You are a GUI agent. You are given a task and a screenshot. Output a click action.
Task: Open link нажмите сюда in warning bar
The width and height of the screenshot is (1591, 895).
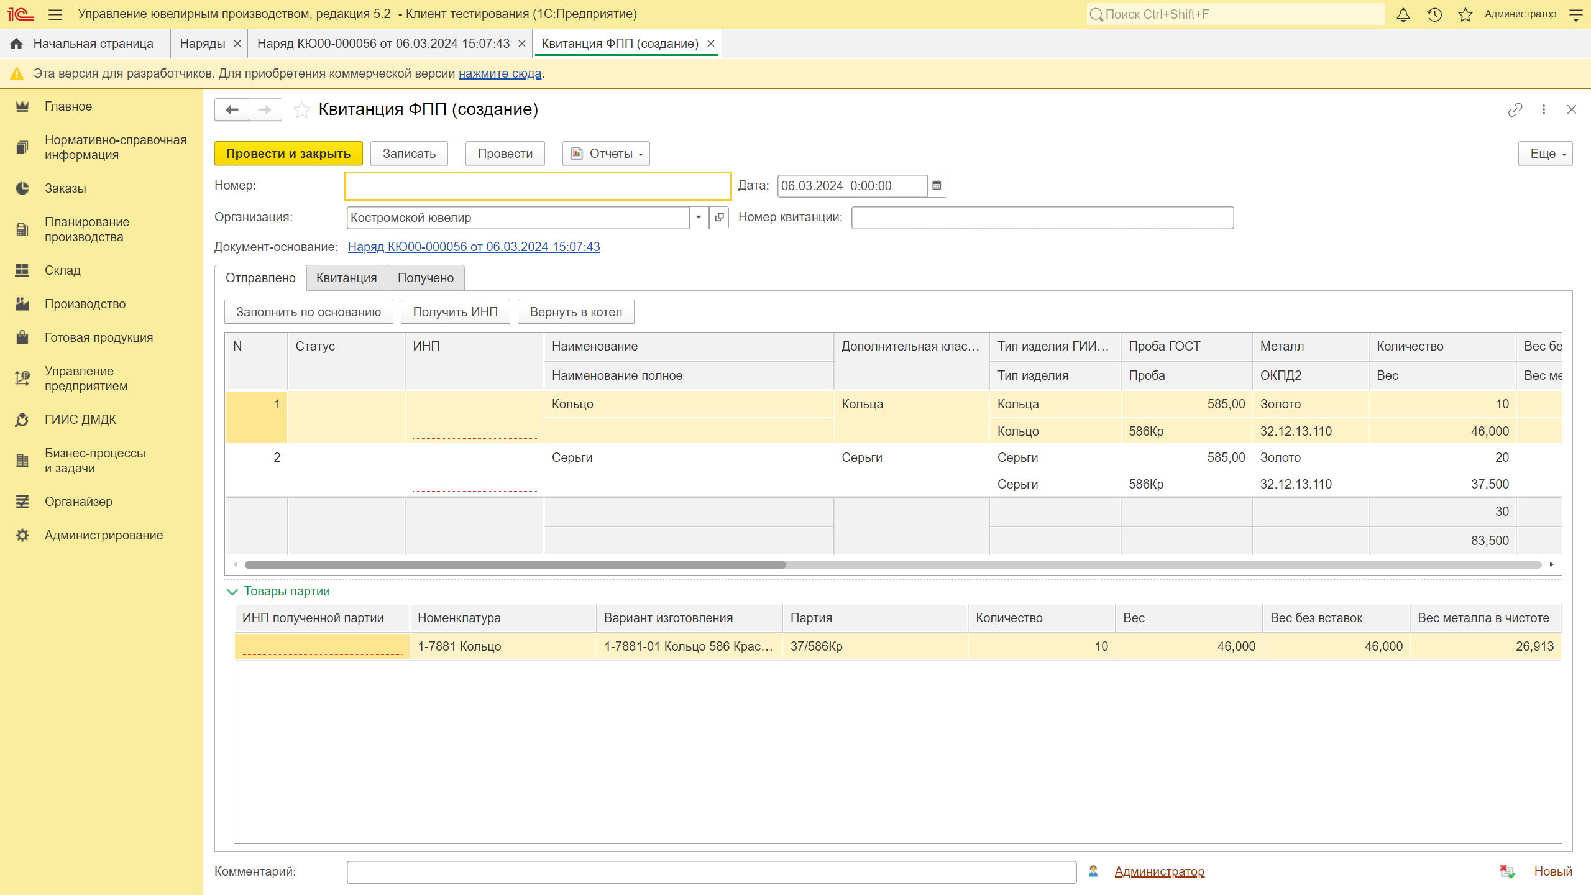(500, 73)
